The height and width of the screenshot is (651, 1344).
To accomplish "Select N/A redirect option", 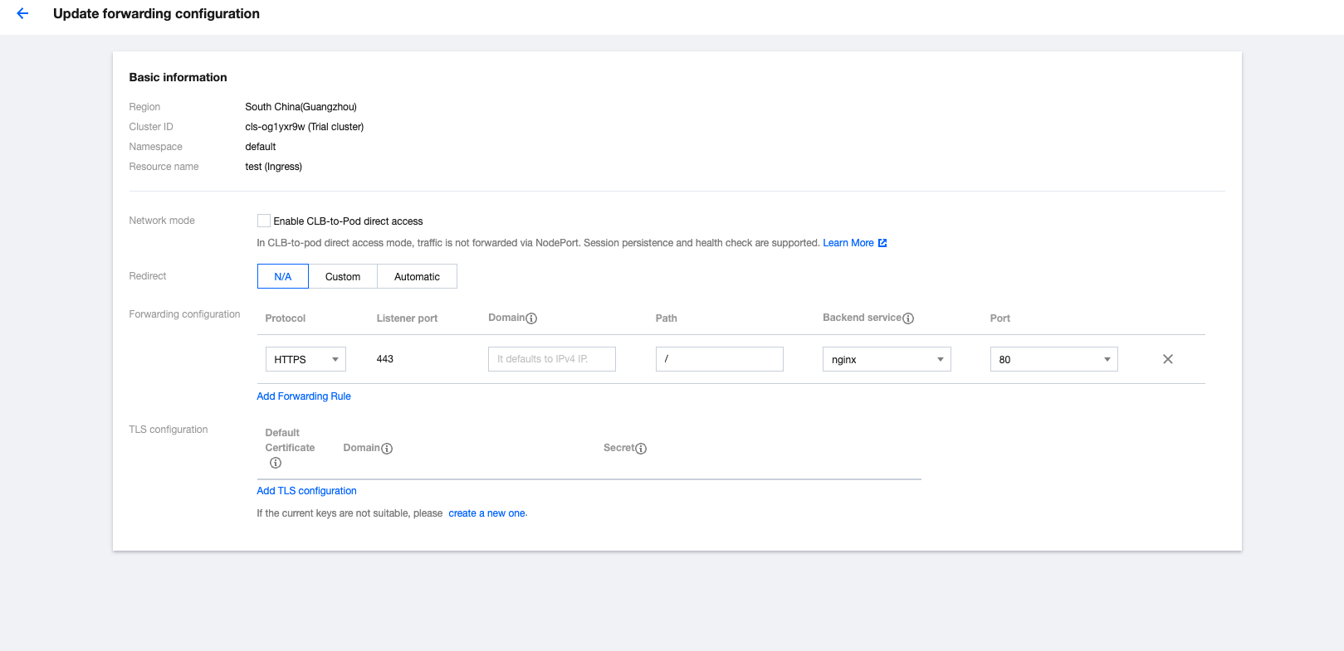I will [282, 276].
